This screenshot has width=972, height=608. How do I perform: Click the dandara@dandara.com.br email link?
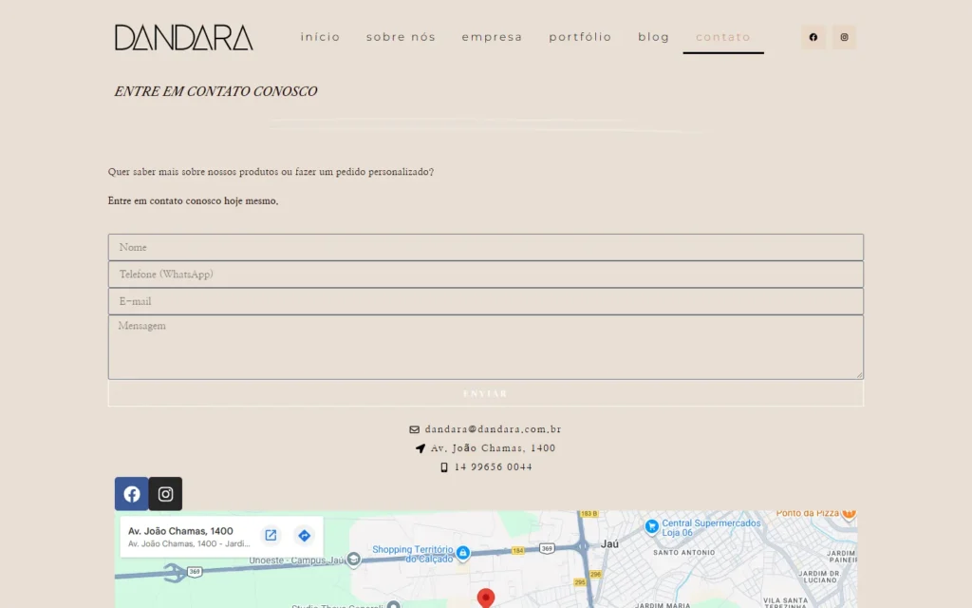493,429
